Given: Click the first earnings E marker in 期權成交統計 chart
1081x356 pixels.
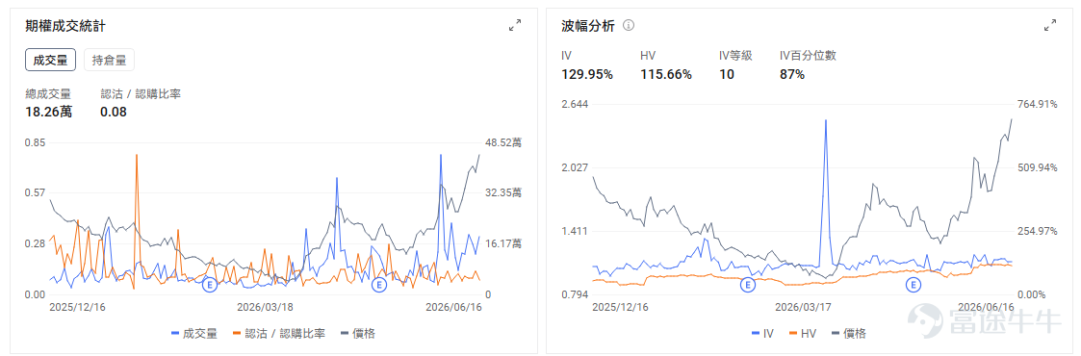Looking at the screenshot, I should point(209,284).
